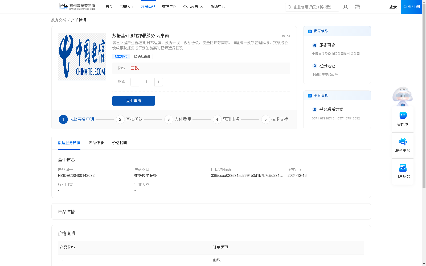Open the Hangzhou Data Exchange logo
Viewport: 426px width, 266px height.
[x=77, y=7]
